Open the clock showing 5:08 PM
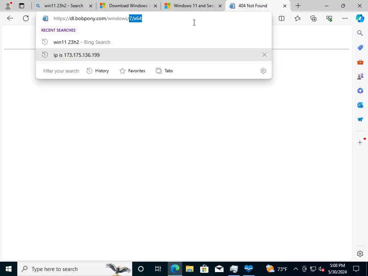 (x=337, y=269)
